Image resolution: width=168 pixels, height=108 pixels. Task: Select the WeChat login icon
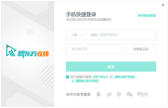[129, 94]
